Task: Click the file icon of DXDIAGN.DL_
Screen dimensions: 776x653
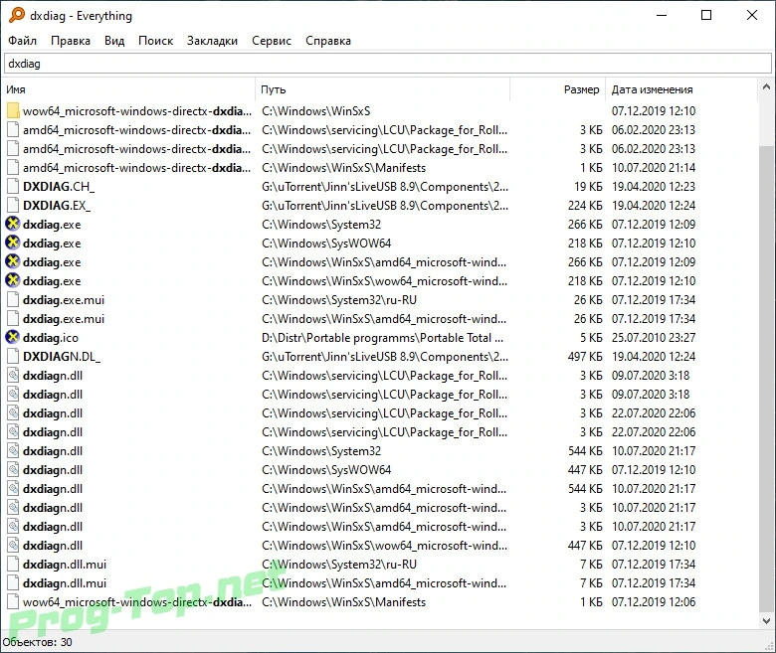Action: tap(13, 357)
